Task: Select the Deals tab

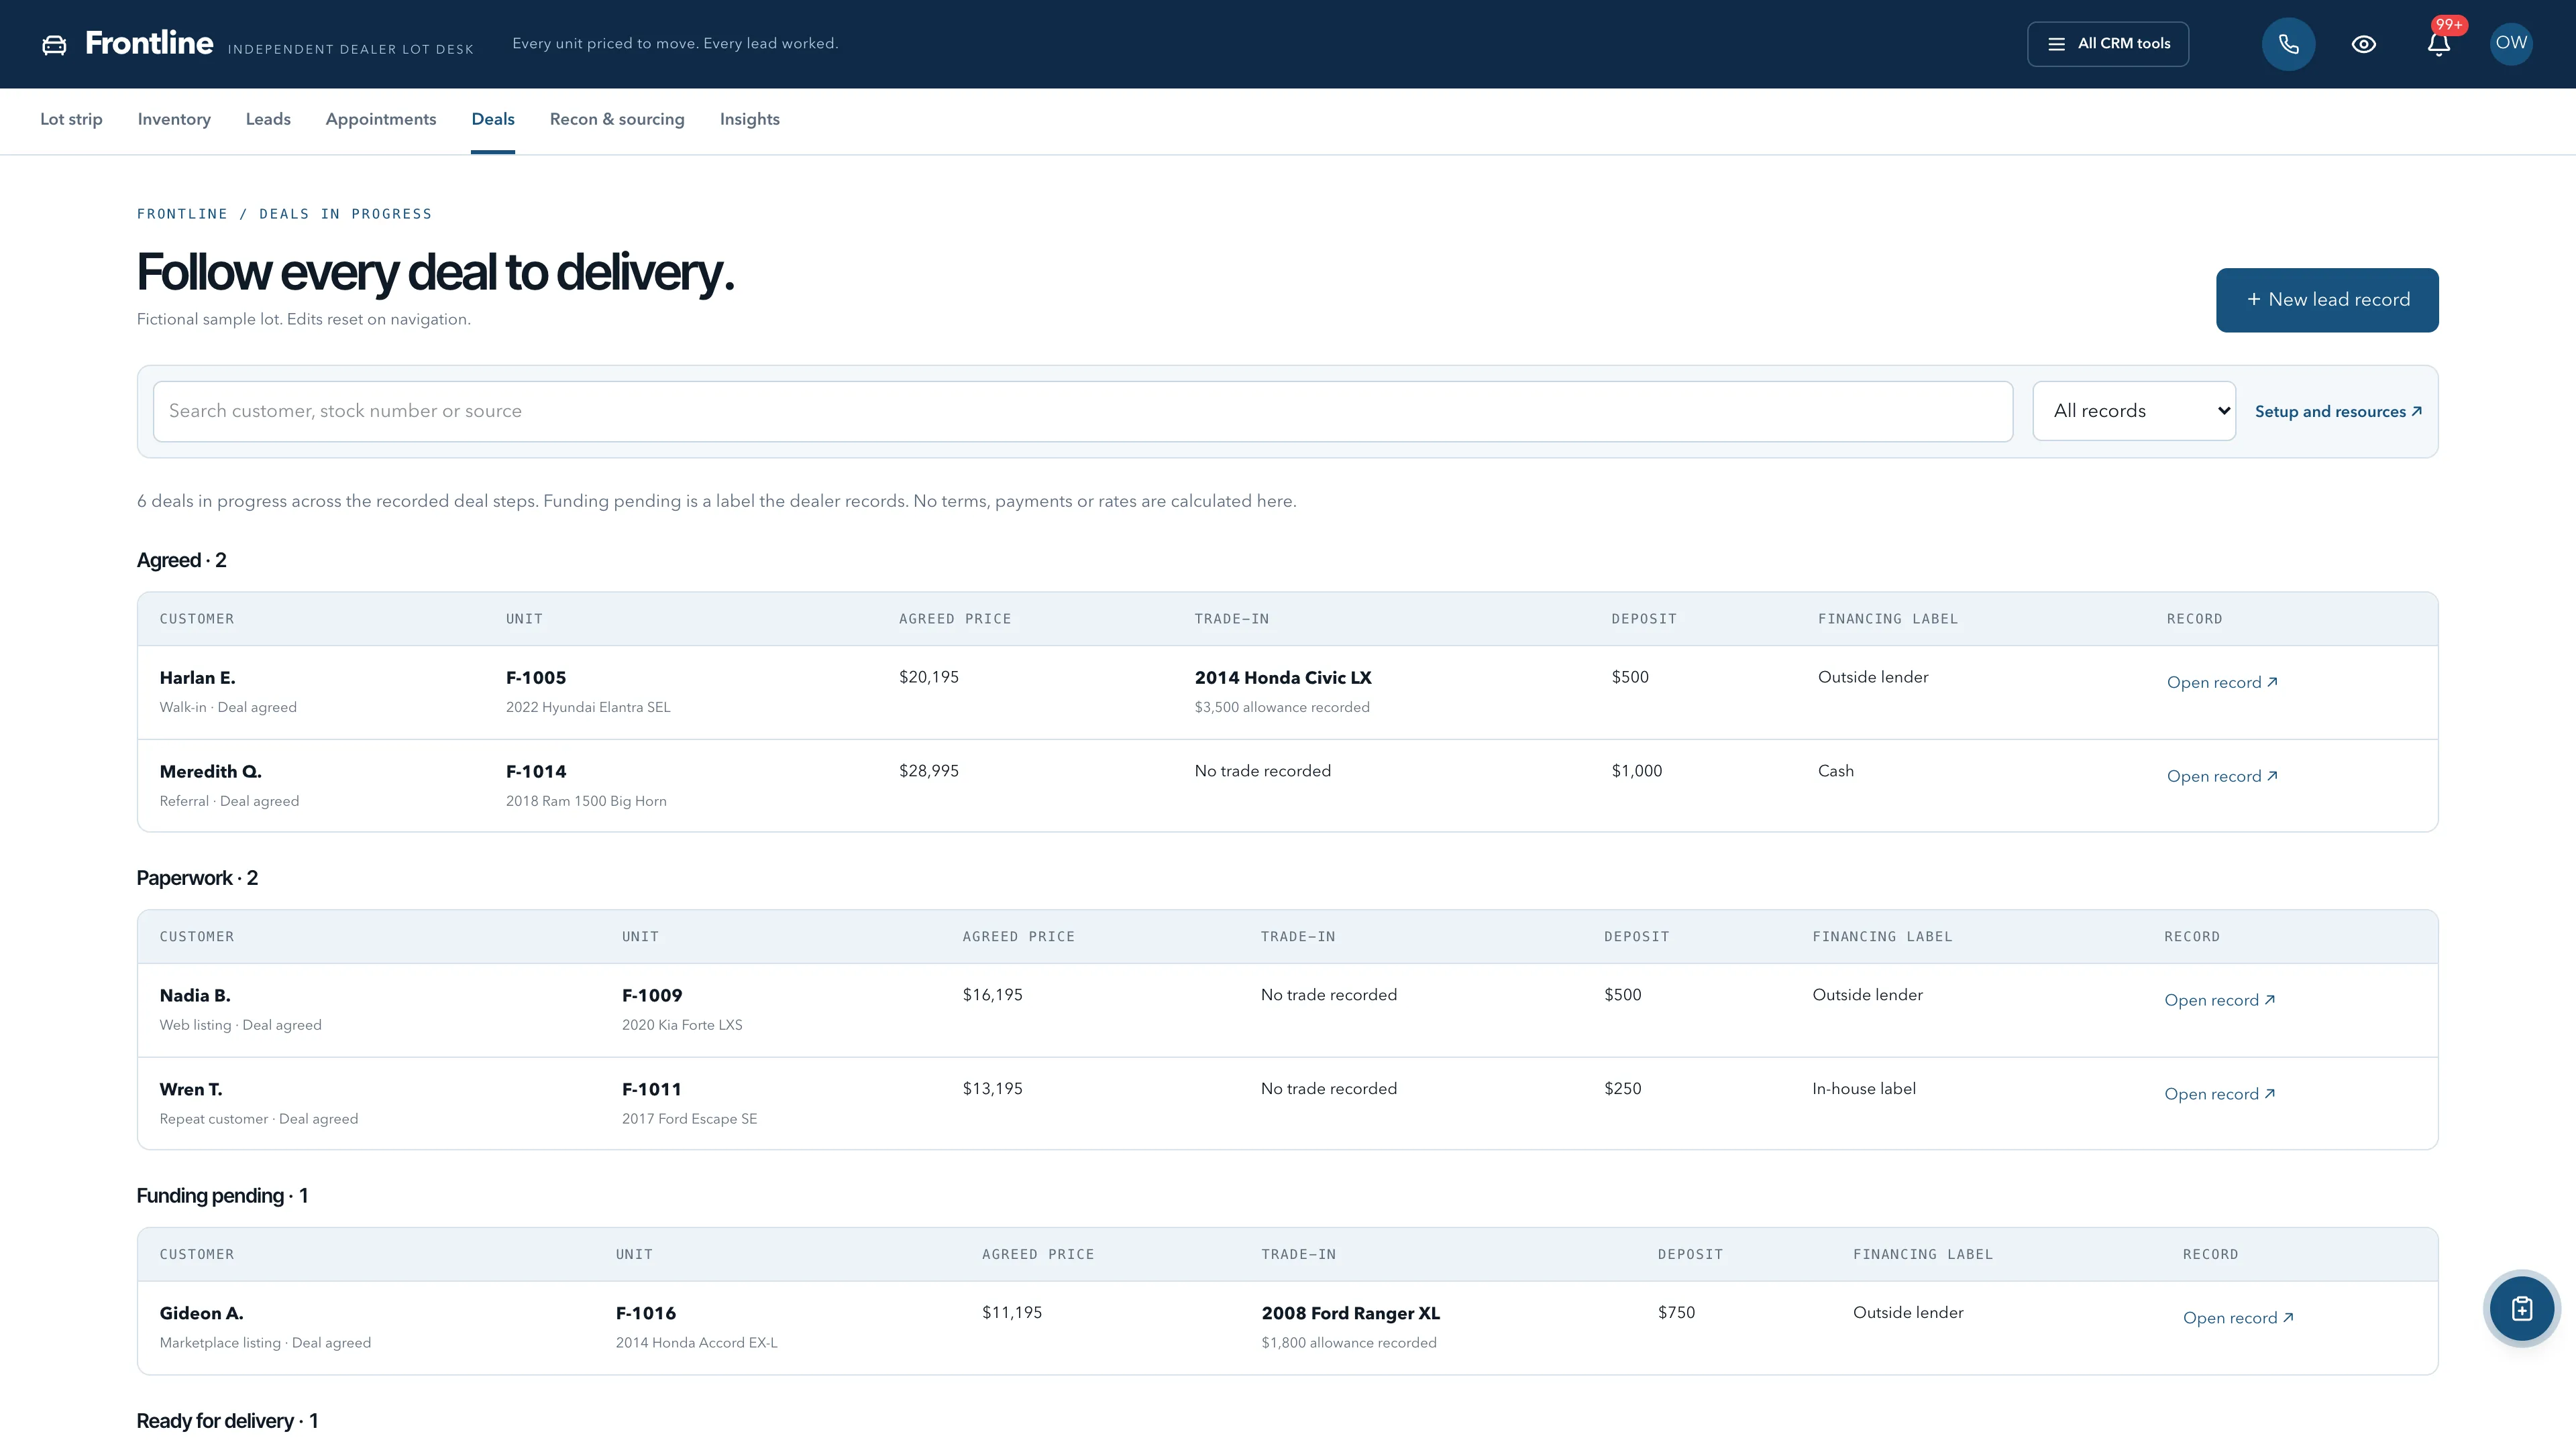Action: pos(493,119)
